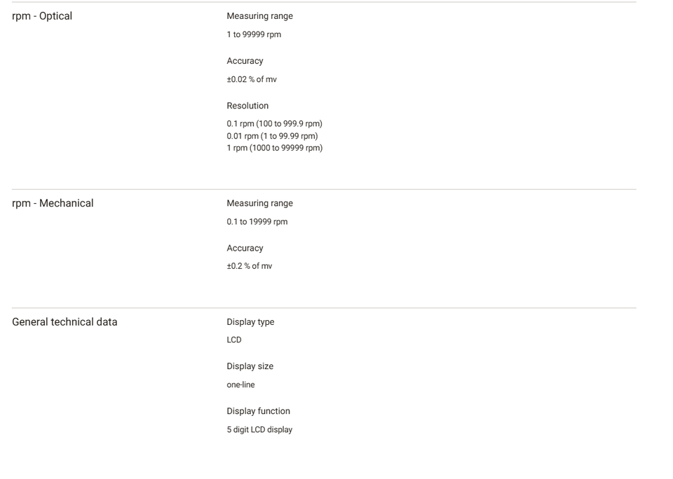Click the LCD value text

[x=234, y=340]
